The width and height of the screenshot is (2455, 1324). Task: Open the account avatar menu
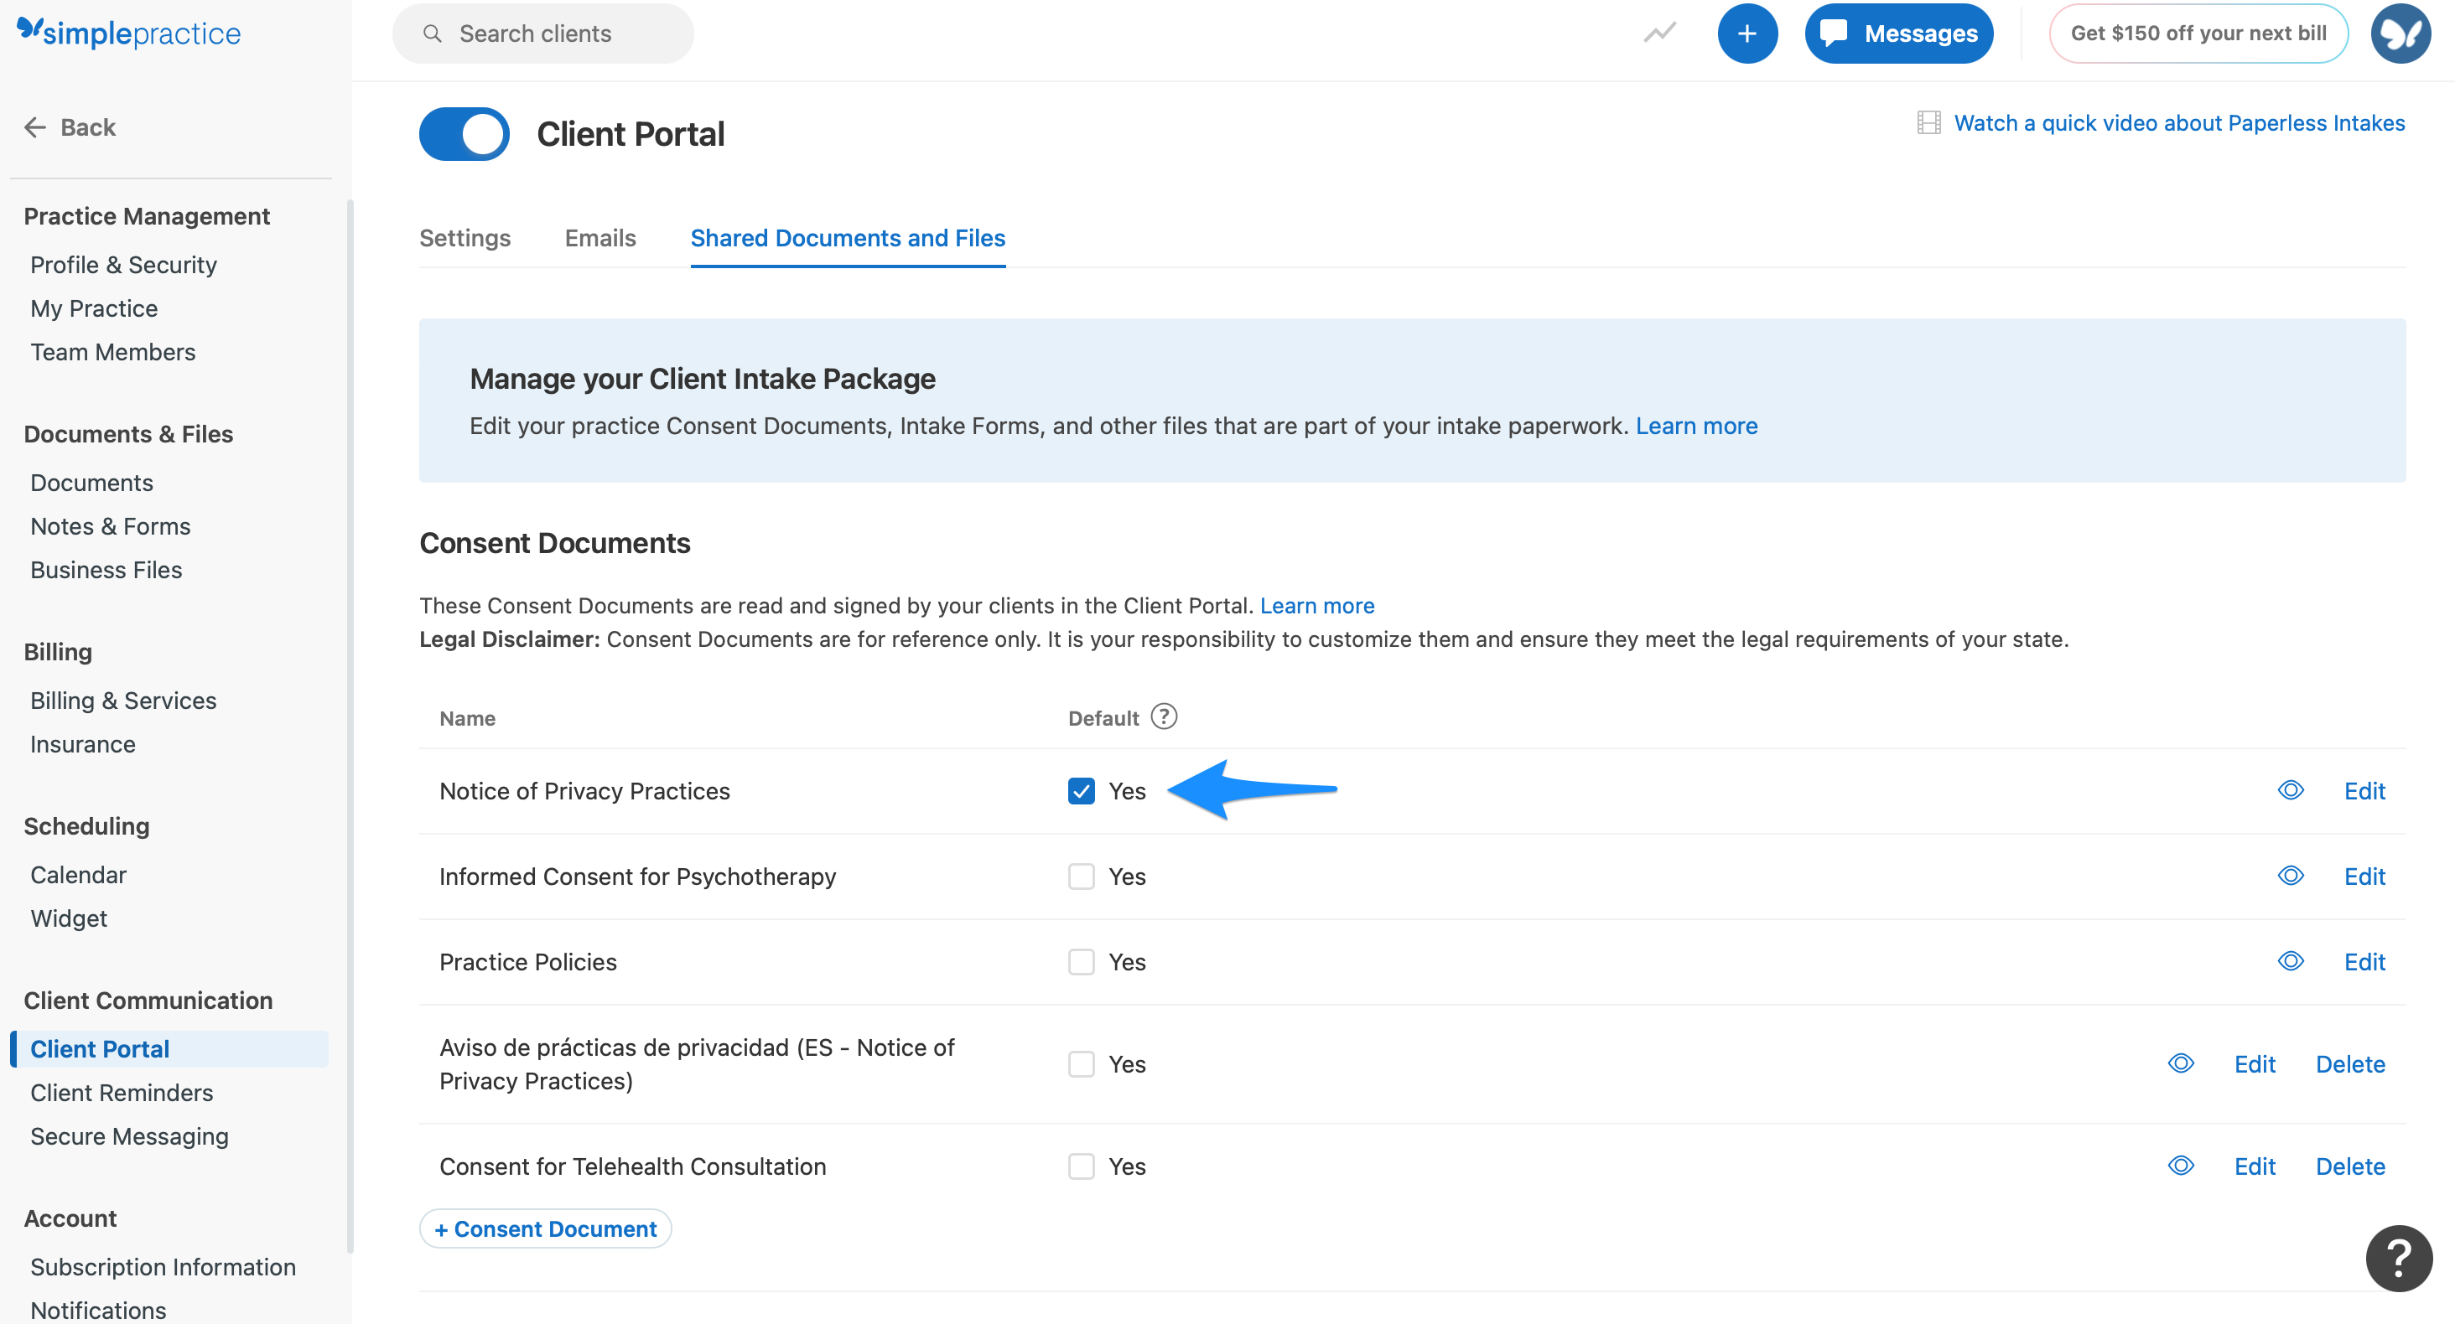tap(2400, 33)
